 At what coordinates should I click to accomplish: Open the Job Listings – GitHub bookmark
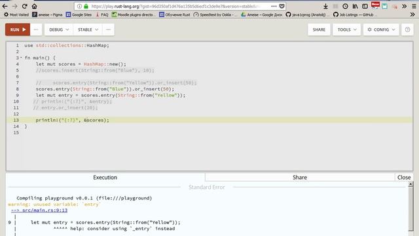coord(355,14)
